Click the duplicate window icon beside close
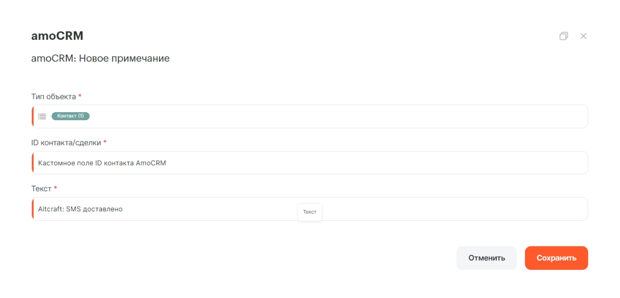The width and height of the screenshot is (620, 298). tap(563, 36)
